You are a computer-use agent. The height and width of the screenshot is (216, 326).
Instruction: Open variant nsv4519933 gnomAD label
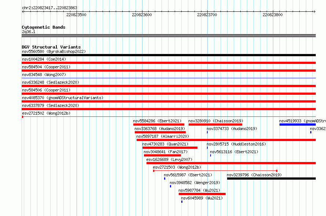pyautogui.click(x=303, y=121)
